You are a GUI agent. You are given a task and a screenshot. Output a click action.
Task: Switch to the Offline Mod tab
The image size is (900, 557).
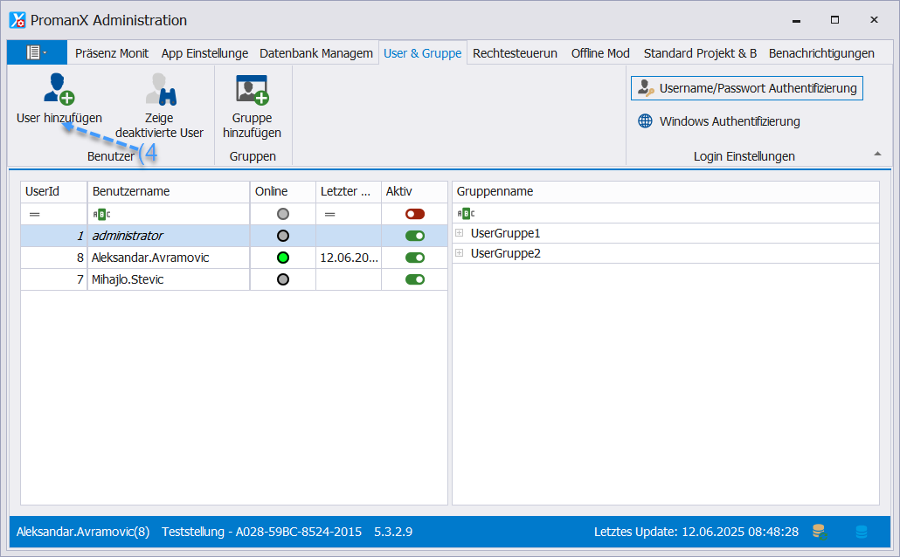600,53
